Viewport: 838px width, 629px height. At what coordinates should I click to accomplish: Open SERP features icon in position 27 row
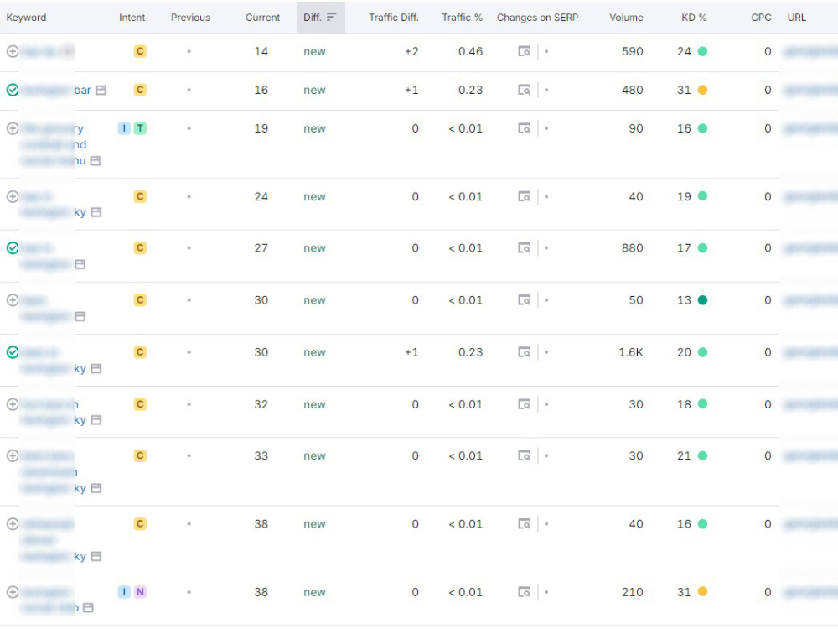pyautogui.click(x=80, y=264)
